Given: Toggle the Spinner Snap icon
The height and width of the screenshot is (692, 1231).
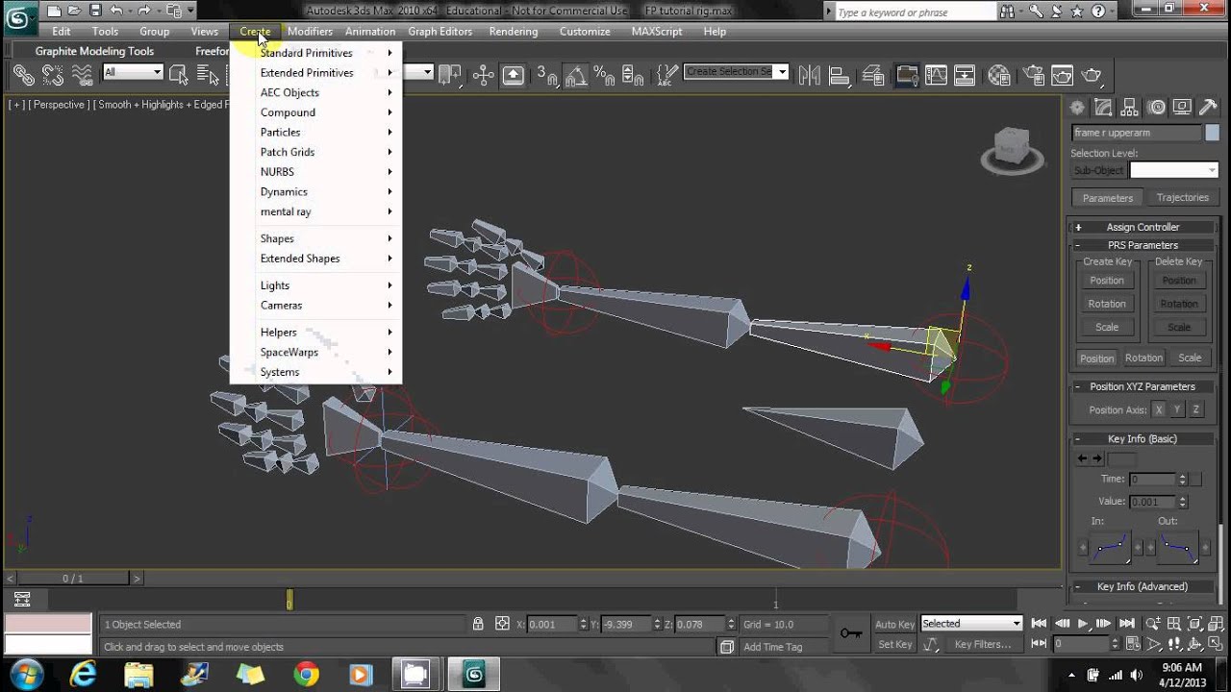Looking at the screenshot, I should pyautogui.click(x=633, y=75).
